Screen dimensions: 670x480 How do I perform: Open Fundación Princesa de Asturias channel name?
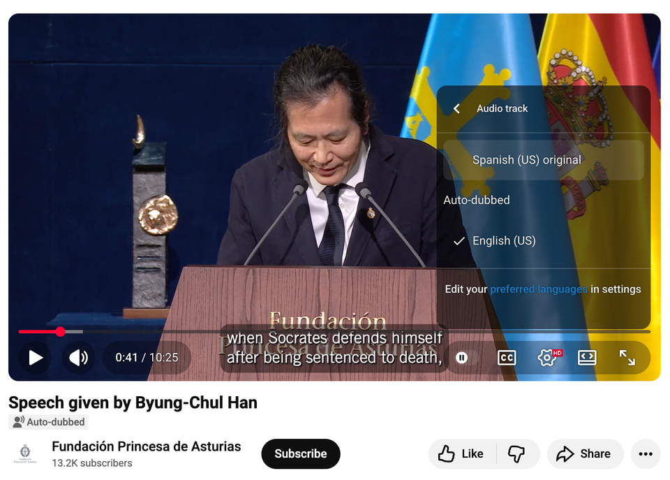click(x=146, y=446)
